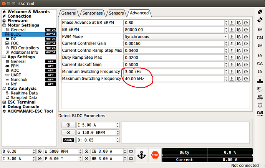Click the connect icon in right toolbar
The height and width of the screenshot is (168, 265).
(x=260, y=12)
